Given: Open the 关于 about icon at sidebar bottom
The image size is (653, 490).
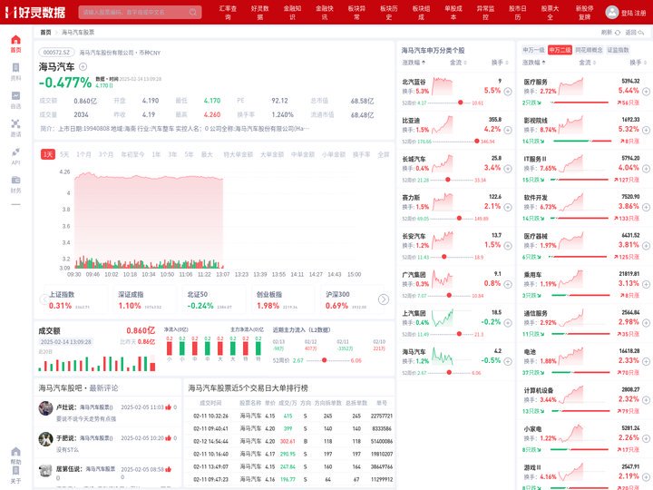Looking at the screenshot, I should pyautogui.click(x=15, y=470).
